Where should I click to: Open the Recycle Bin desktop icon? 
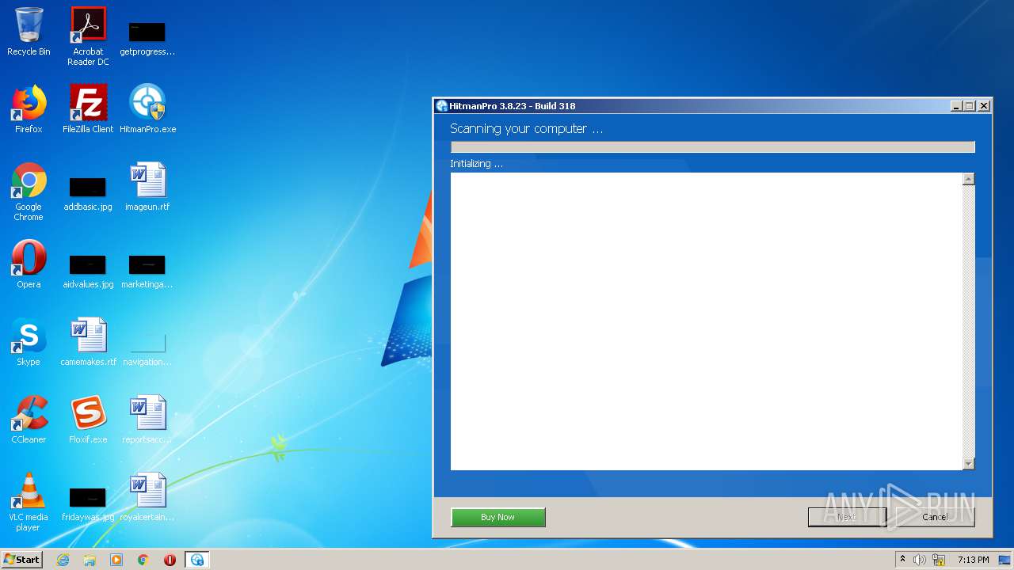[x=29, y=32]
